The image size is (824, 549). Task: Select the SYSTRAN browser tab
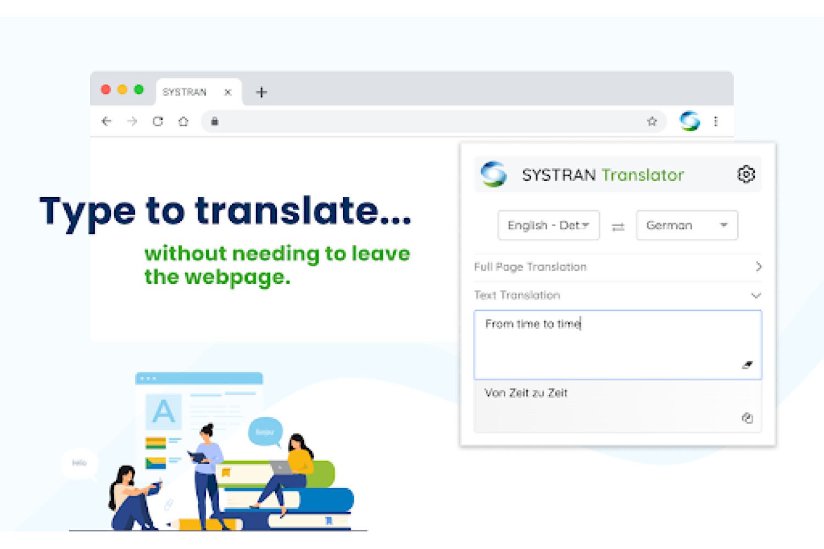[198, 92]
